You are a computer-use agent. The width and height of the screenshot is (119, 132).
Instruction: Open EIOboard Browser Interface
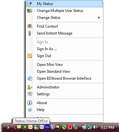coord(64,78)
